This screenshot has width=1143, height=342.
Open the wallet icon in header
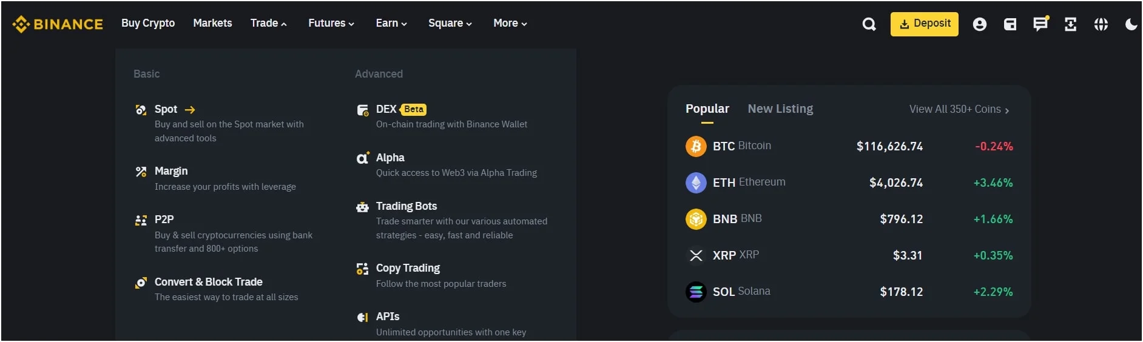point(1010,24)
